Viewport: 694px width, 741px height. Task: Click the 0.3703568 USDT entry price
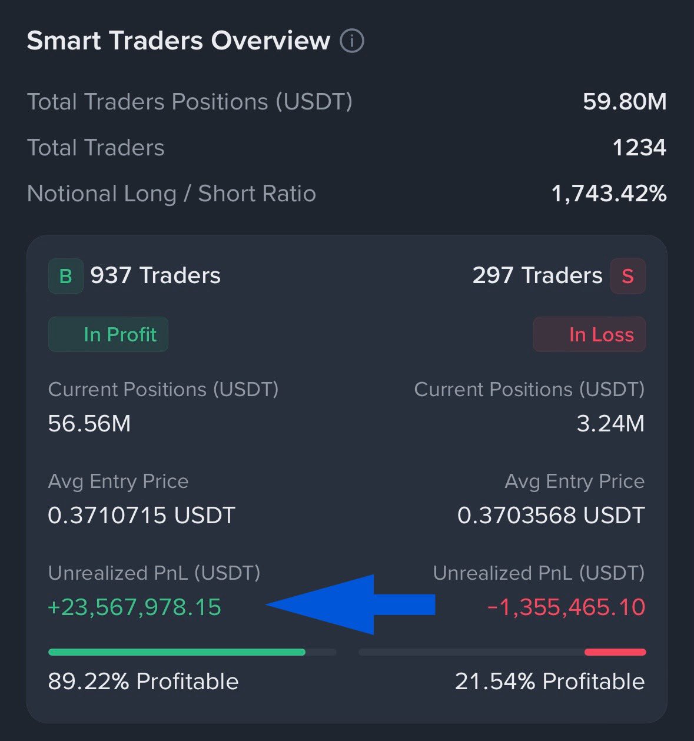(551, 516)
